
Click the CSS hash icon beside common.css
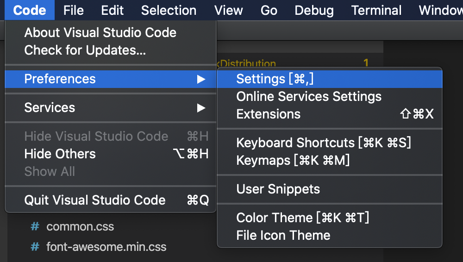[35, 226]
